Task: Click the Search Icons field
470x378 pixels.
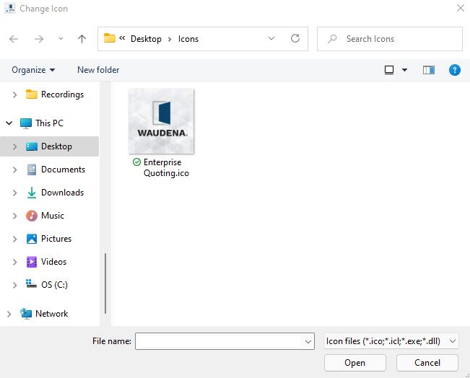Action: [x=390, y=39]
